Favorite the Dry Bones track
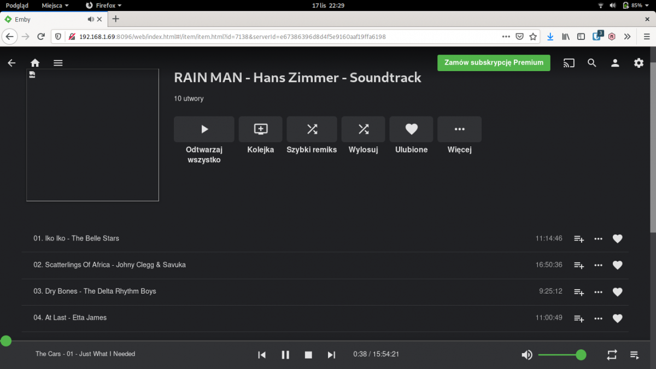Screen dimensions: 656x369 618,292
